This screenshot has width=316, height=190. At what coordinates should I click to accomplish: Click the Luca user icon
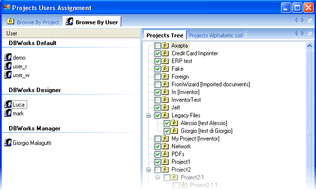coord(8,104)
